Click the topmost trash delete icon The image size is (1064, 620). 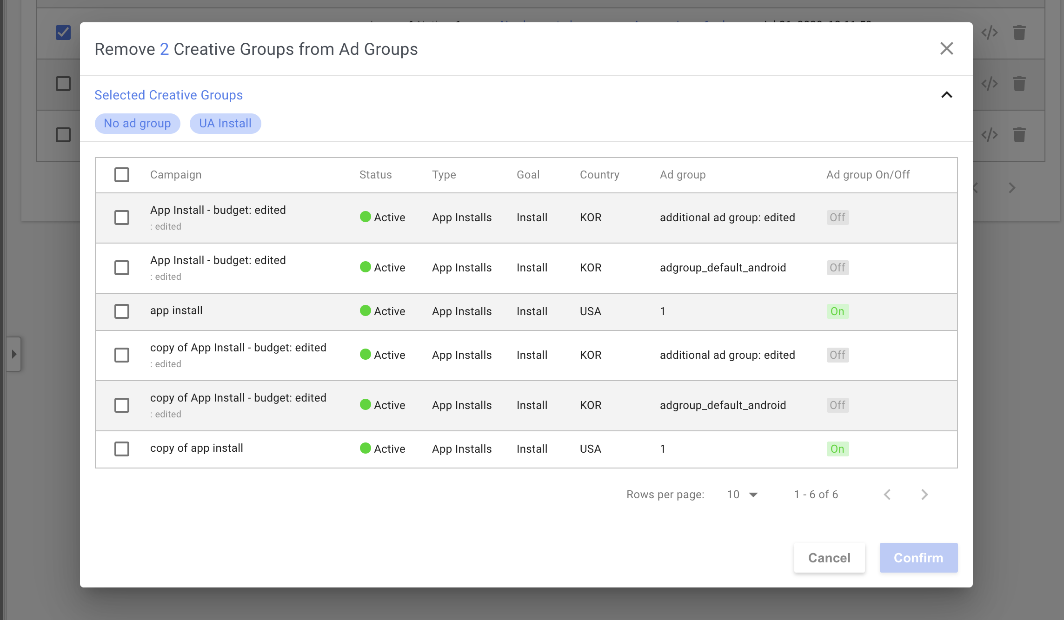tap(1019, 33)
